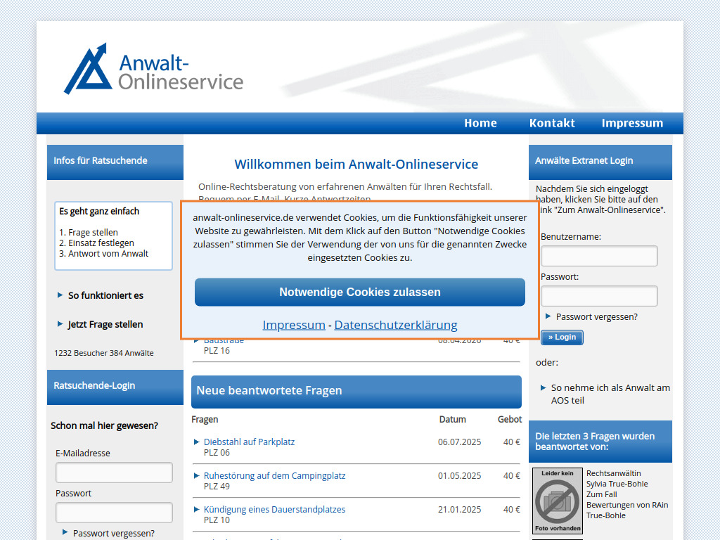Screen dimensions: 720x540
Task: Click the 1232 Besucher 384 Anwälte counter
Action: pos(104,353)
